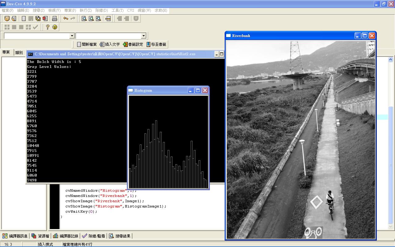Click the Find toolbar icon
The width and height of the screenshot is (395, 247).
point(84,19)
